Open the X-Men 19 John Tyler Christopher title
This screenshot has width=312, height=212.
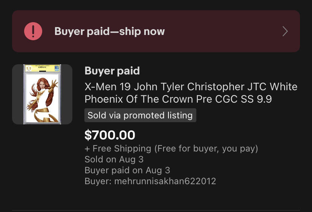191,93
